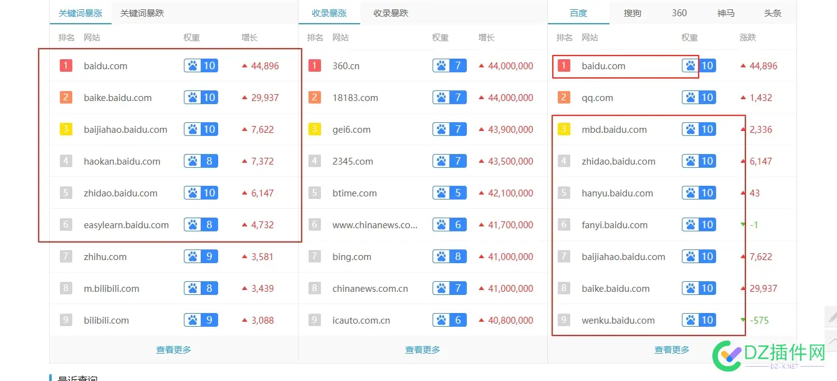The height and width of the screenshot is (381, 837).
Task: Click Baidu weight badge for wenku.baidu.com
Action: [x=699, y=321]
